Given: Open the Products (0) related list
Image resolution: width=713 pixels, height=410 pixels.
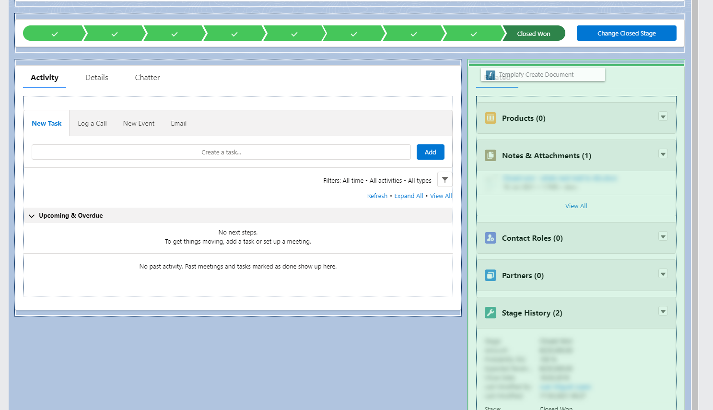Looking at the screenshot, I should click(524, 118).
